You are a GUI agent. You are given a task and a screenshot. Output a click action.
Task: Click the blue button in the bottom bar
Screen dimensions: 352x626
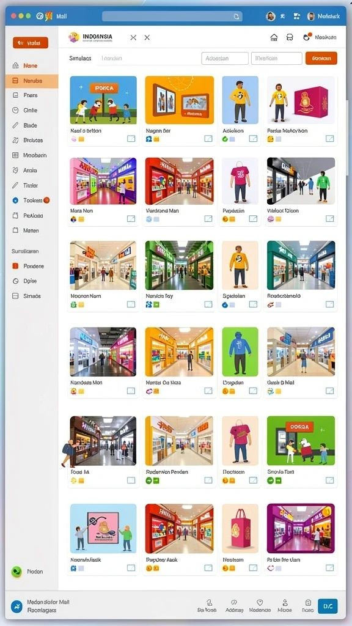pyautogui.click(x=328, y=606)
